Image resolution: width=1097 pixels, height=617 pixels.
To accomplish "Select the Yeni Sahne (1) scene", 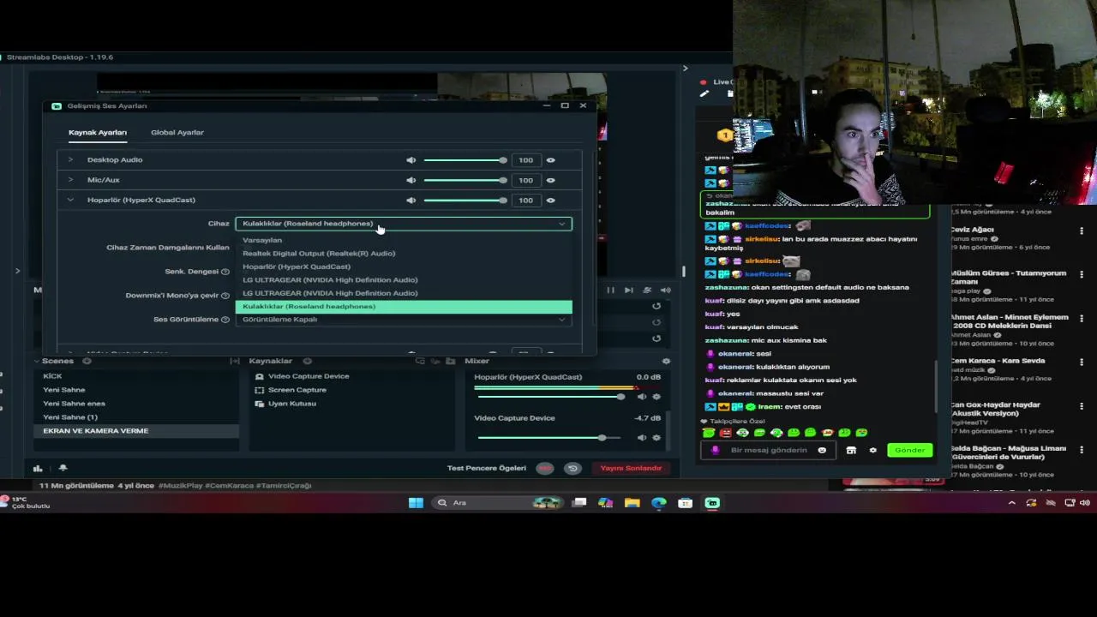I will pyautogui.click(x=136, y=417).
